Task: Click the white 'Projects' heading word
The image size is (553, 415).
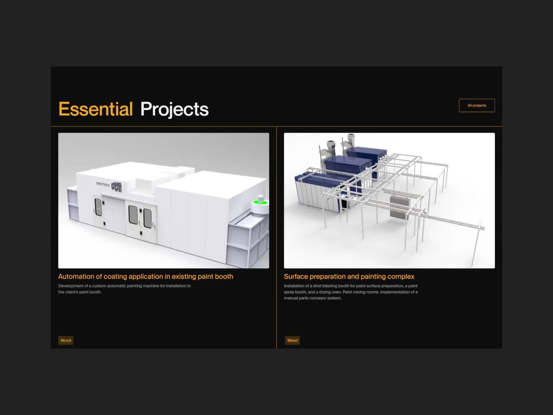Action: 174,109
